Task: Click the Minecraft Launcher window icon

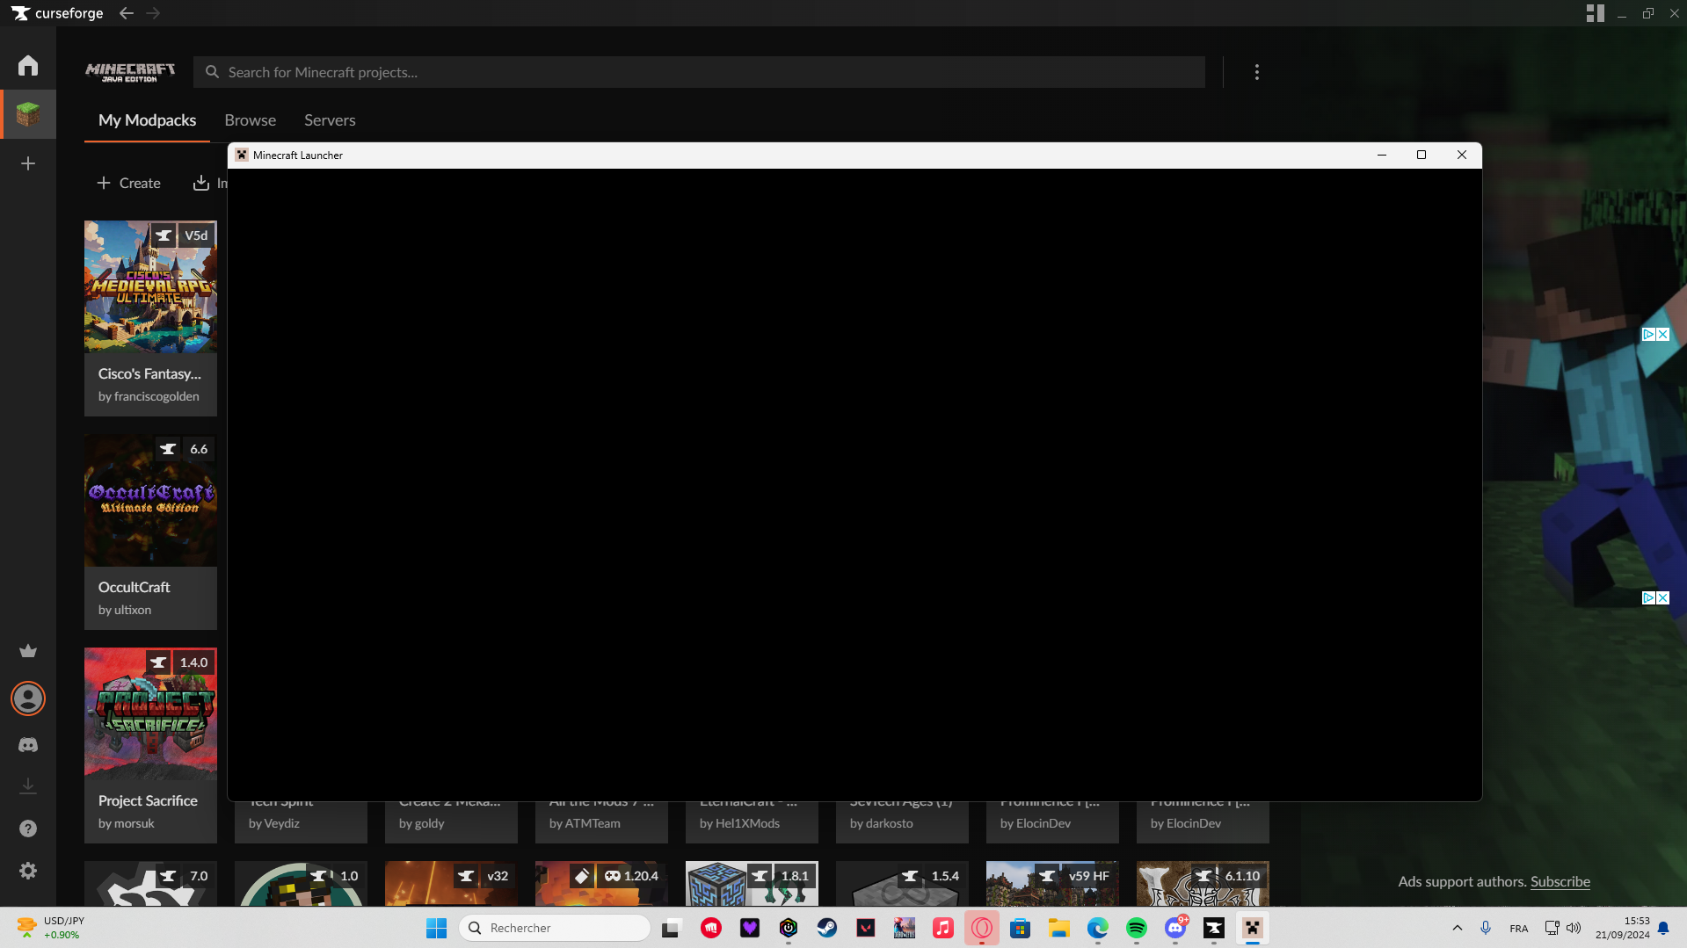Action: 242,156
